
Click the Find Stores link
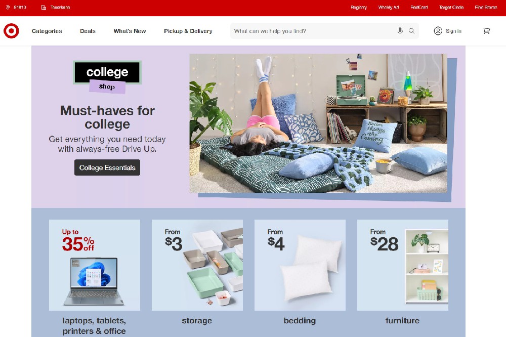(x=486, y=7)
